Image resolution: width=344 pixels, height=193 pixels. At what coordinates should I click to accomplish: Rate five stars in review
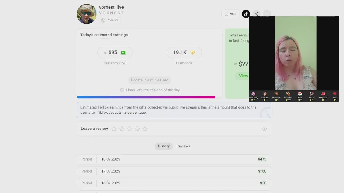(145, 129)
